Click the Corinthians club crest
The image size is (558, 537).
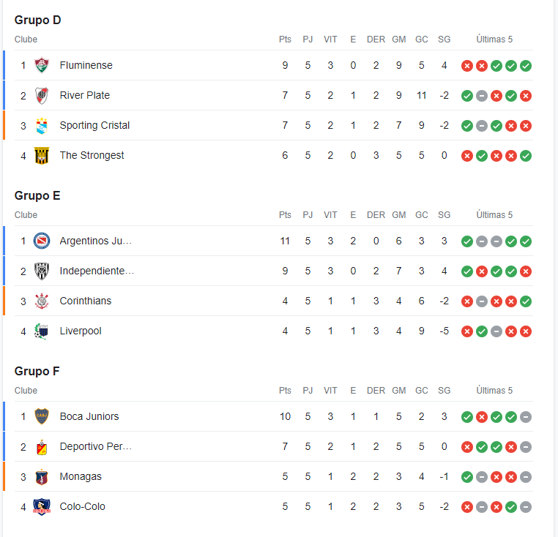[42, 301]
